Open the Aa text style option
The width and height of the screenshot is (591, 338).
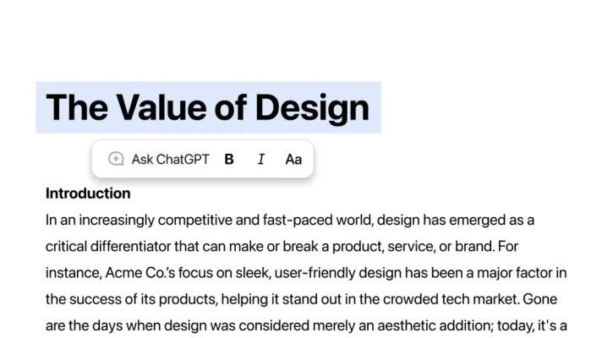(x=293, y=159)
